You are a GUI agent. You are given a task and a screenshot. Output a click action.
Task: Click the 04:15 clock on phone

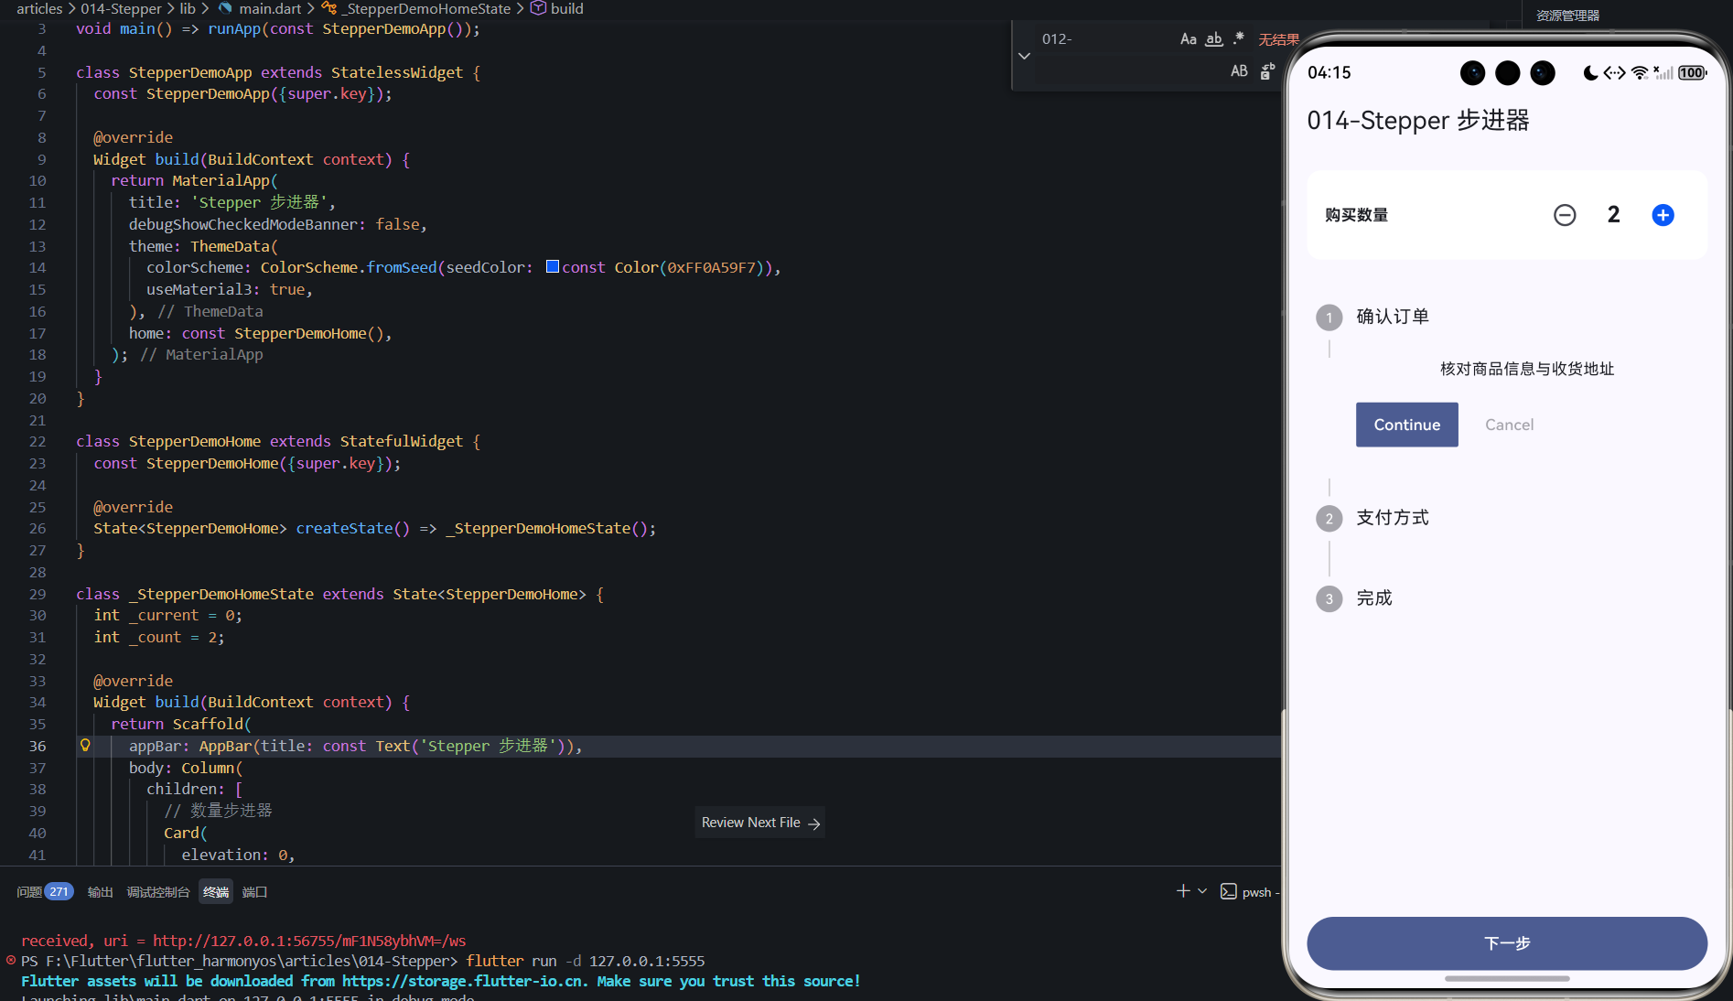pyautogui.click(x=1329, y=73)
